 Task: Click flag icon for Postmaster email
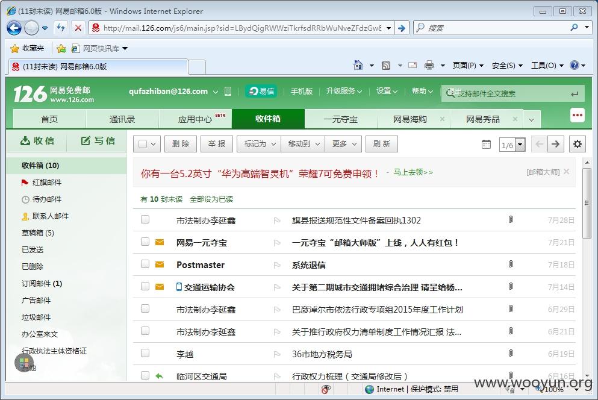277,265
